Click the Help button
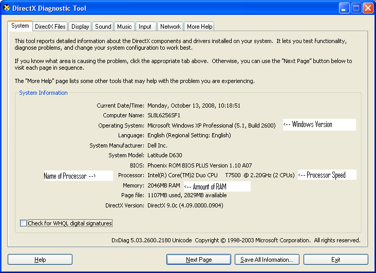Image resolution: width=376 pixels, height=273 pixels. [40, 260]
